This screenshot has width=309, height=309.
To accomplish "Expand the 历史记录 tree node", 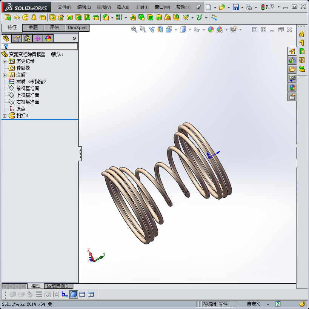I will 5,61.
